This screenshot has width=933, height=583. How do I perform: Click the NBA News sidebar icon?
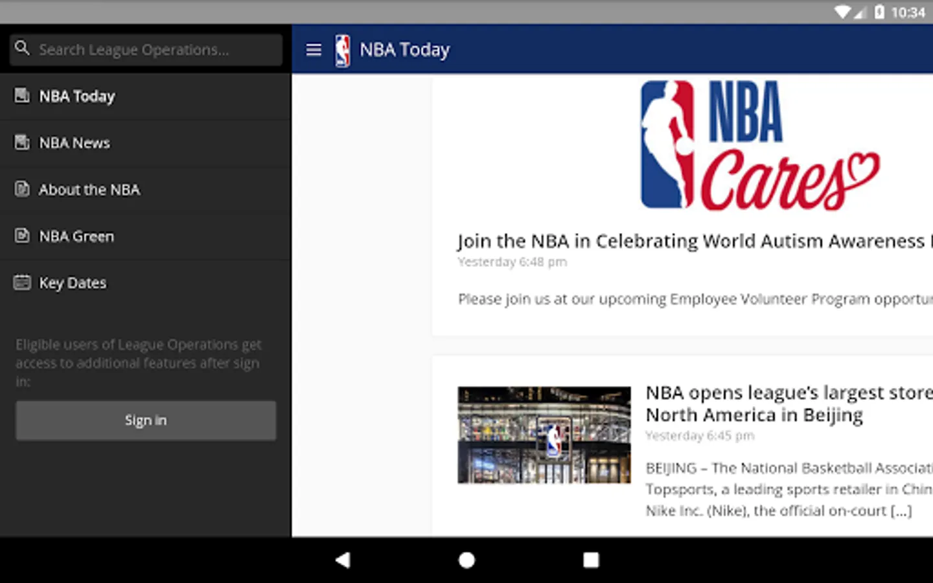click(22, 143)
